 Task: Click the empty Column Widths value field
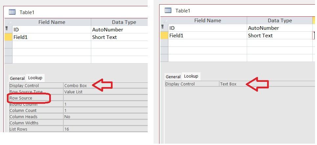105,123
